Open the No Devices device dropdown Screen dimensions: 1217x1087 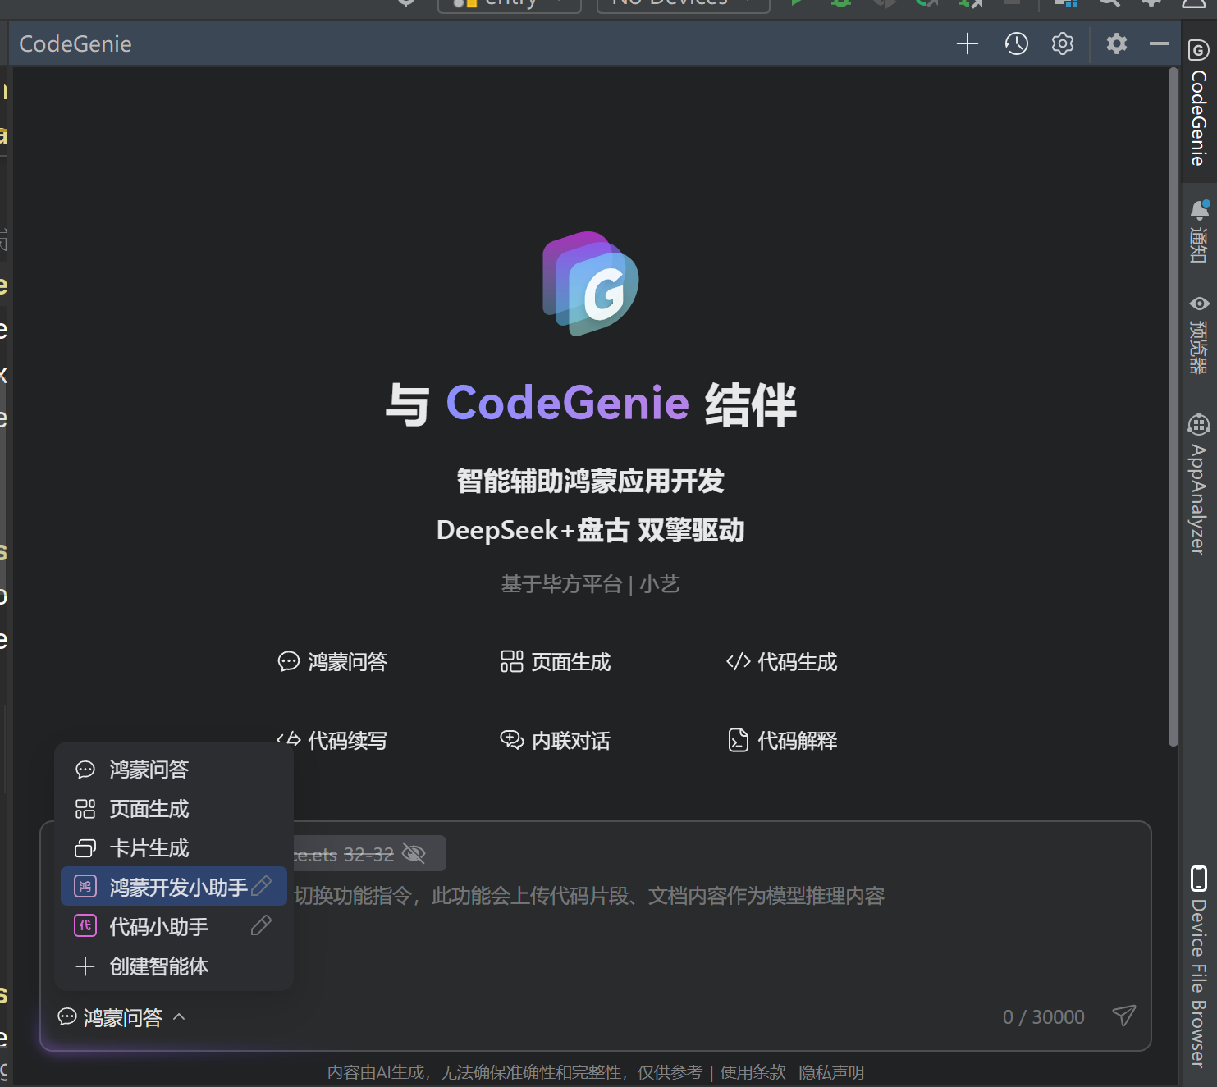[x=683, y=4]
